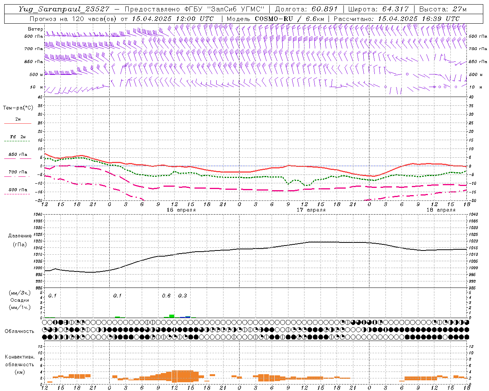Click the "17 апреля" date label
This screenshot has height=391, width=489.
311,210
